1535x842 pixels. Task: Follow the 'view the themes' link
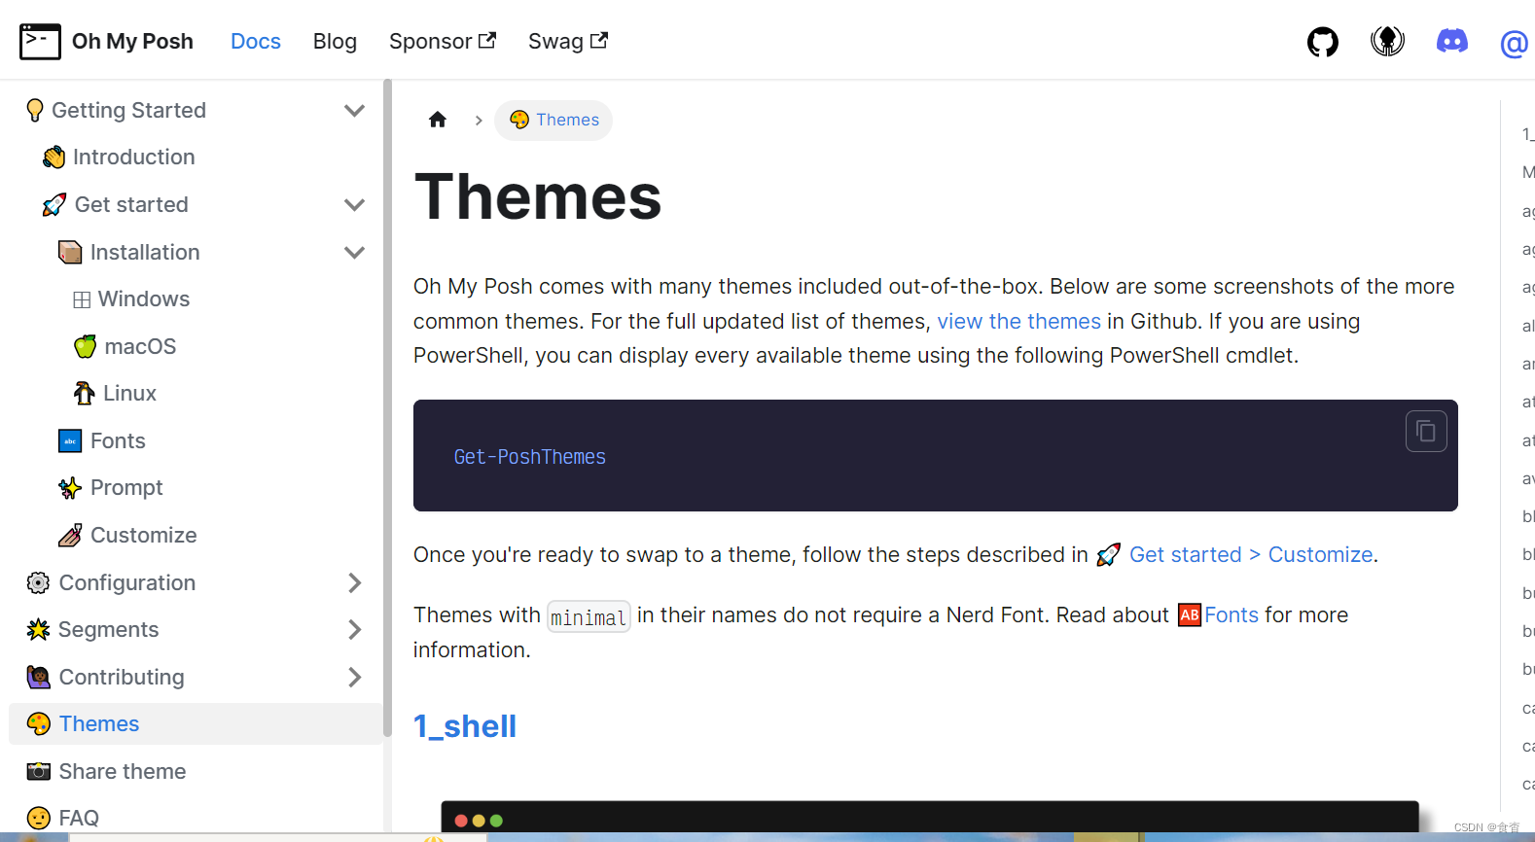pos(1018,321)
